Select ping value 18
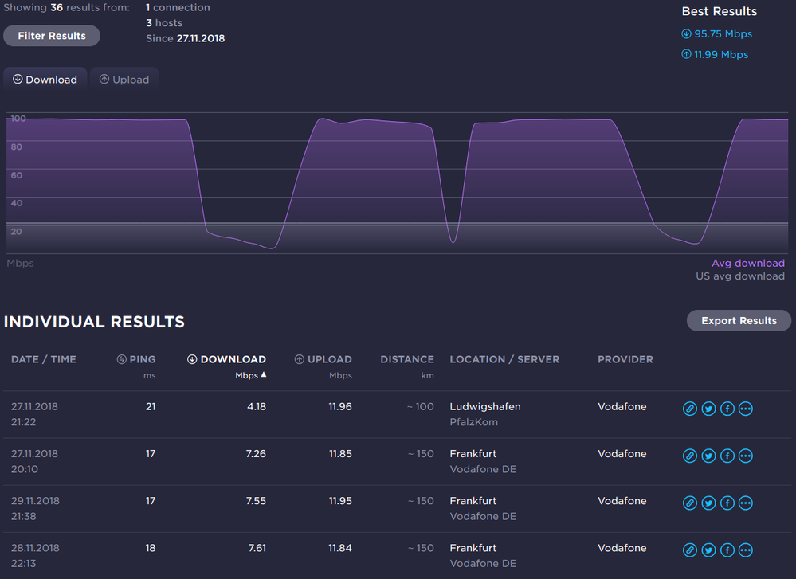 click(151, 548)
